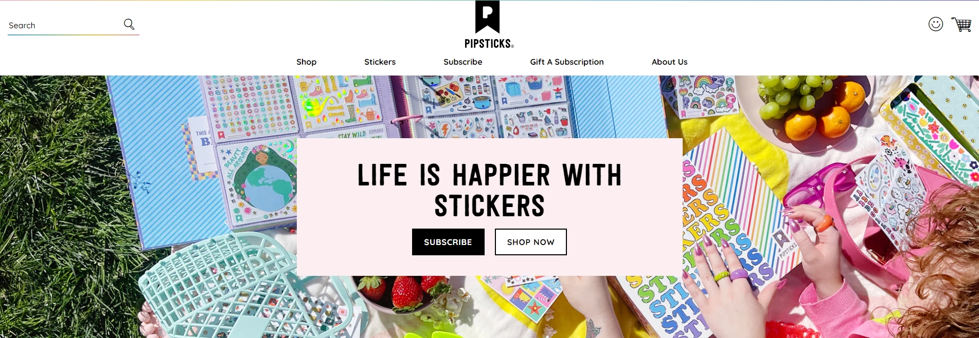Click the SHOP NOW button
This screenshot has height=338, width=979.
[x=530, y=242]
